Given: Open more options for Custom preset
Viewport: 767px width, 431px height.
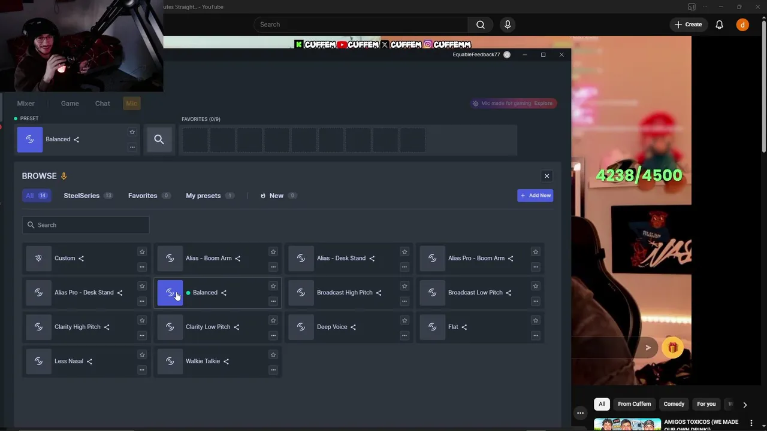Looking at the screenshot, I should (142, 267).
